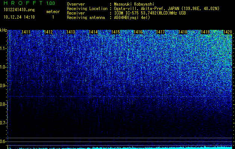This screenshot has width=235, height=149.
Task: Click the 1416 time marker
Action: (138, 32)
